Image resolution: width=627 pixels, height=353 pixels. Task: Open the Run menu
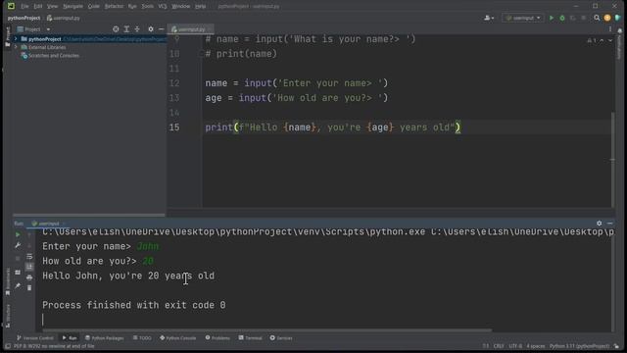132,6
